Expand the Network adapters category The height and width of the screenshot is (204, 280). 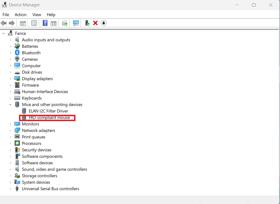[x=10, y=130]
